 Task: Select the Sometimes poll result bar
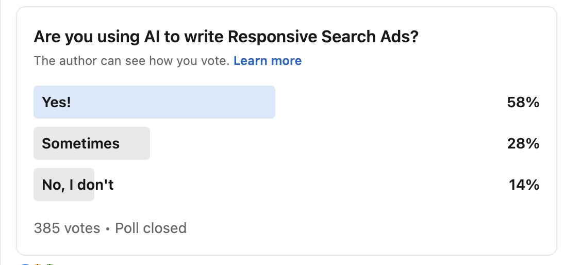coord(92,143)
